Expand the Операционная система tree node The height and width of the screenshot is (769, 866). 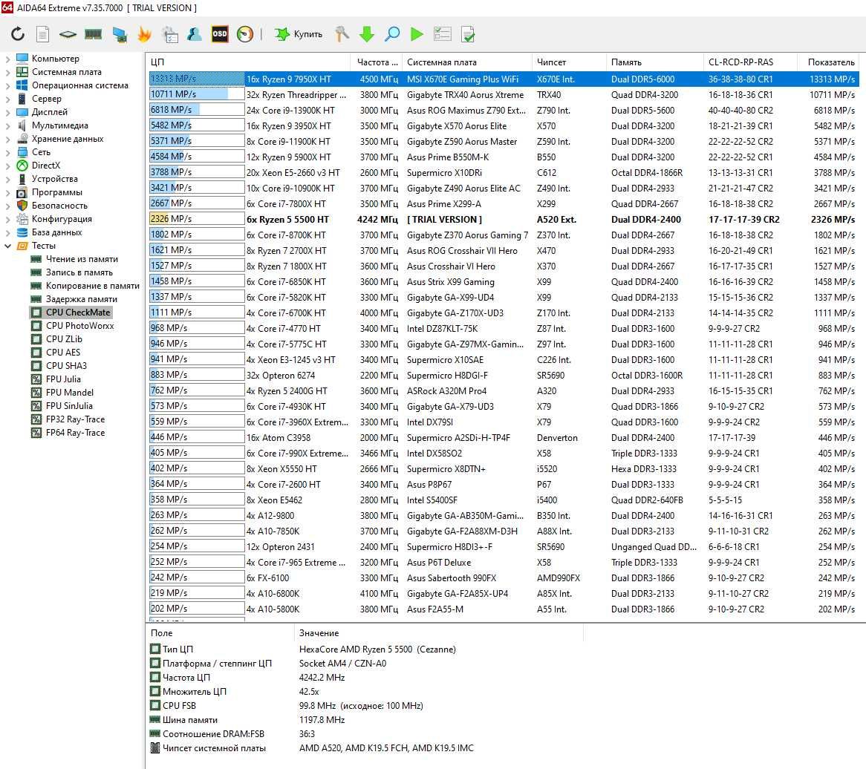tap(7, 85)
